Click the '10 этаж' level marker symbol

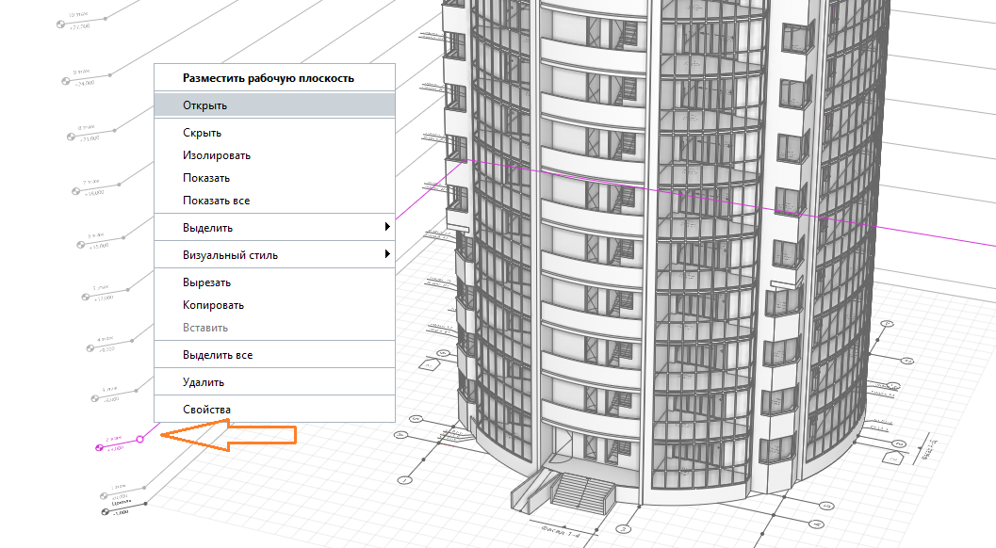[x=61, y=24]
